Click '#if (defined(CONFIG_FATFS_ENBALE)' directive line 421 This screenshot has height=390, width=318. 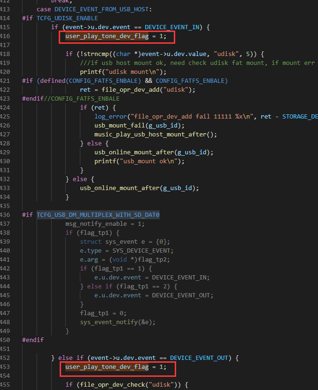click(124, 81)
